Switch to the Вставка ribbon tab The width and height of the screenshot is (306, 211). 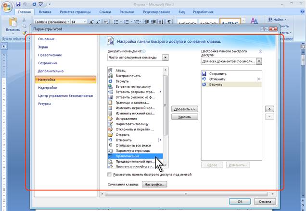click(x=45, y=12)
